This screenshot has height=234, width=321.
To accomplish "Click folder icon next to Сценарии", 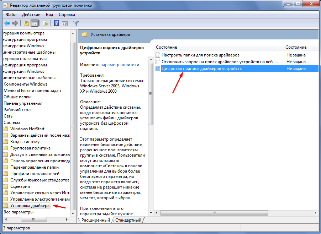I will click(x=6, y=186).
